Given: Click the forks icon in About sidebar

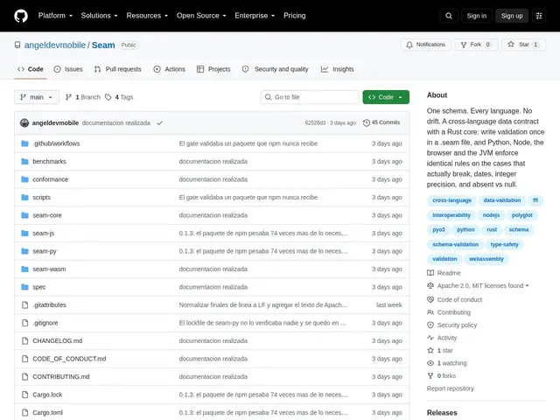Looking at the screenshot, I should (430, 375).
